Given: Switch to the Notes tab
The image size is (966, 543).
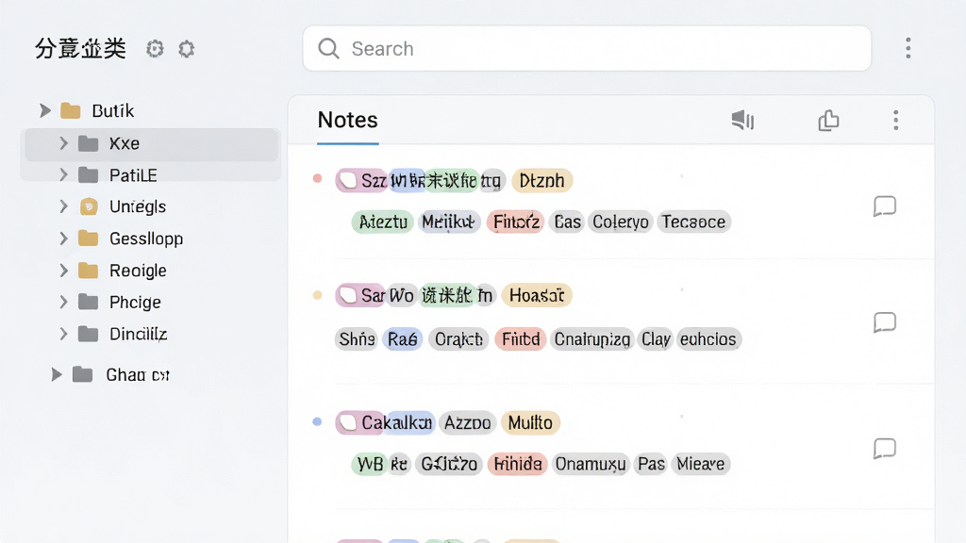Looking at the screenshot, I should (x=347, y=120).
